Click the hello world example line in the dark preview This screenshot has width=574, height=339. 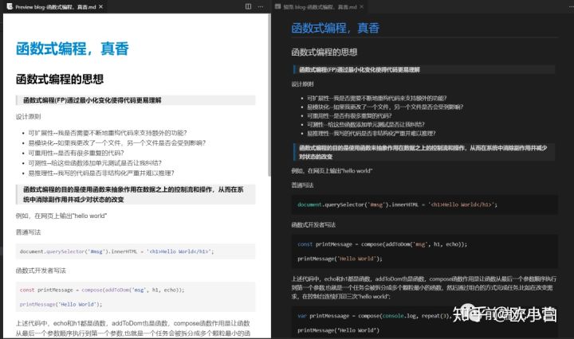point(332,170)
